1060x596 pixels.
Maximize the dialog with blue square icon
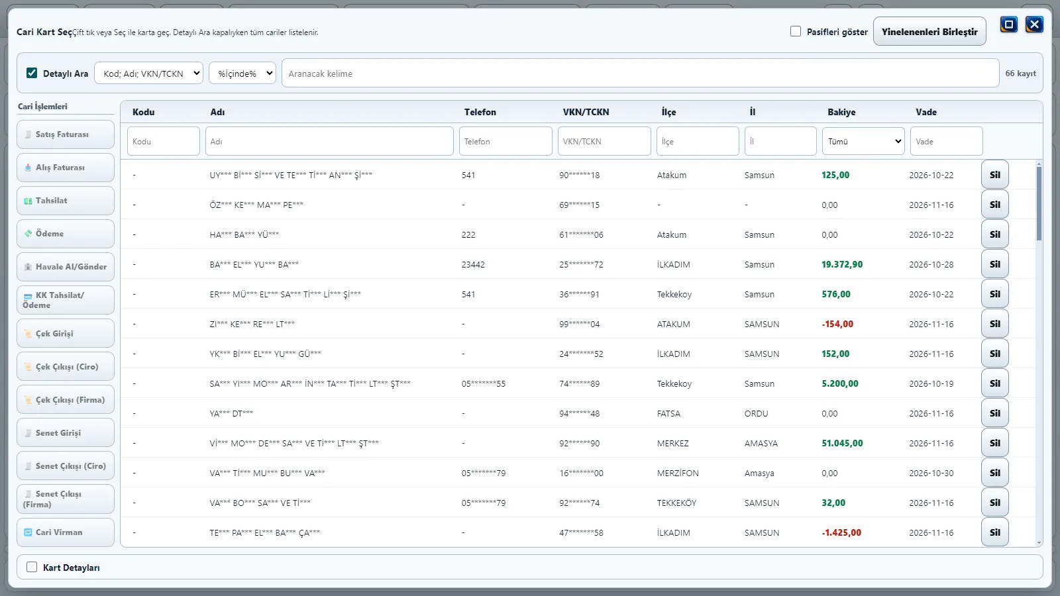pos(1009,25)
